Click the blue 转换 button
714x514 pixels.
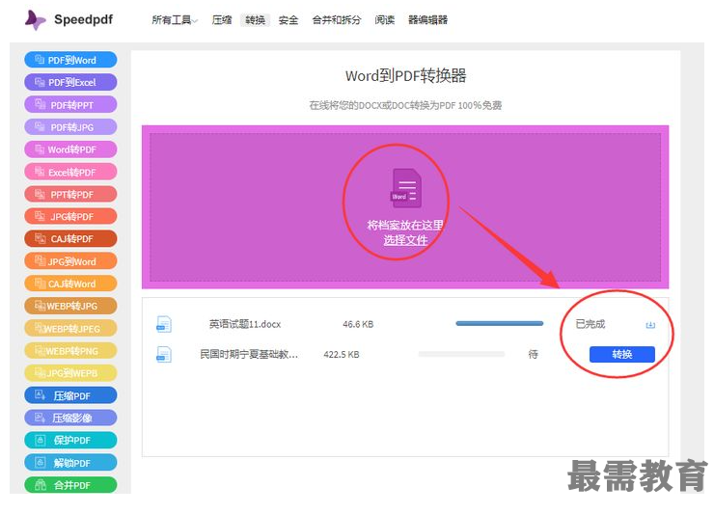[x=622, y=354]
